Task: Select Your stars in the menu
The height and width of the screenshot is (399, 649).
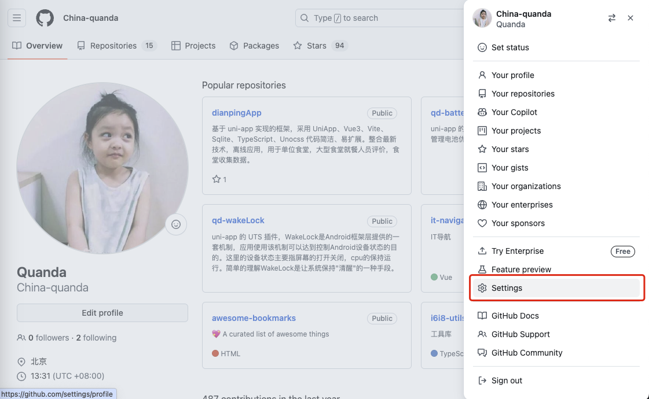Action: [509, 149]
